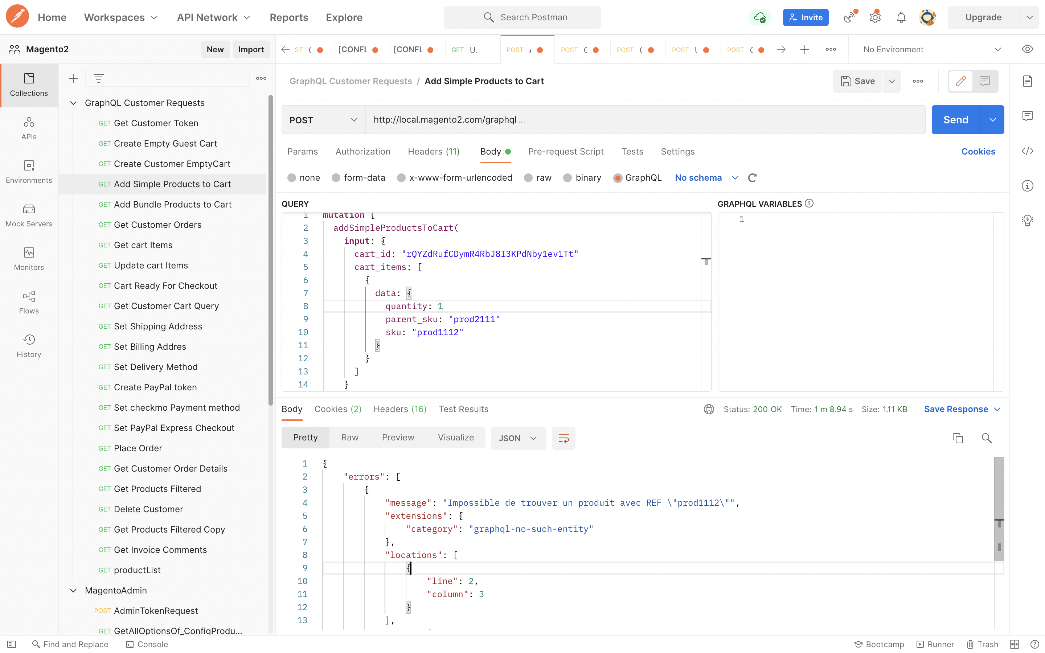Open the environment quick look eye icon

[1027, 49]
